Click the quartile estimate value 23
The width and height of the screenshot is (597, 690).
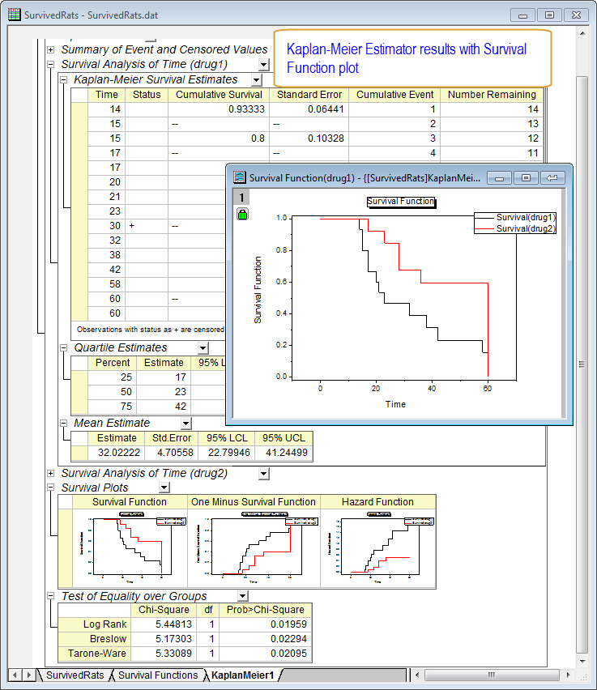163,392
